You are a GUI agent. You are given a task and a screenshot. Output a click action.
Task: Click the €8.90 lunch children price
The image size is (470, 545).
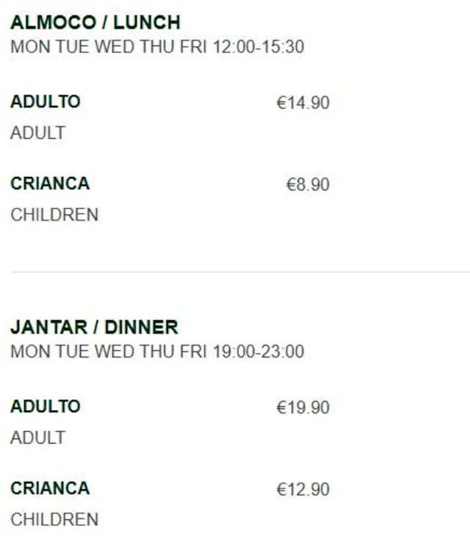308,184
